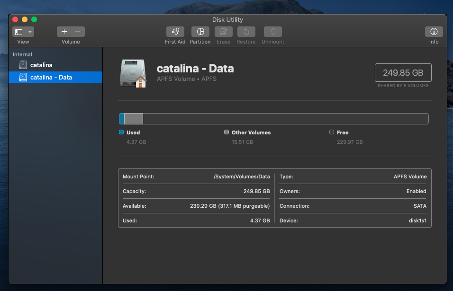Click the Partition label

pos(200,42)
